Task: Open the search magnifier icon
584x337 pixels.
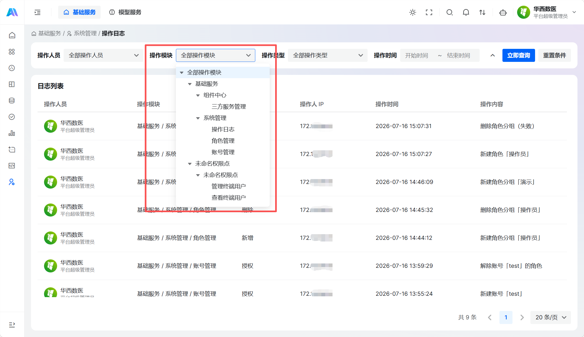Action: (450, 12)
